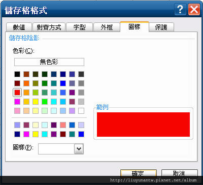Screen dimensions: 203x185
Task: Click the question mark help button
Action: (x=180, y=10)
